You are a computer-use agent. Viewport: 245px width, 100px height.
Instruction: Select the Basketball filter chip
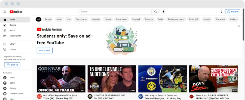(x=194, y=19)
